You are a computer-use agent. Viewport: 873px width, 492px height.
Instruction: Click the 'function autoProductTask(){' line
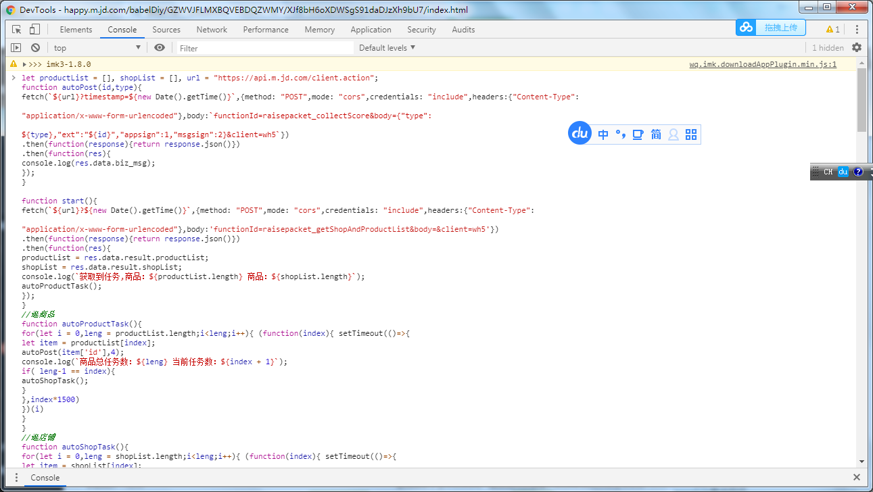[x=82, y=324]
